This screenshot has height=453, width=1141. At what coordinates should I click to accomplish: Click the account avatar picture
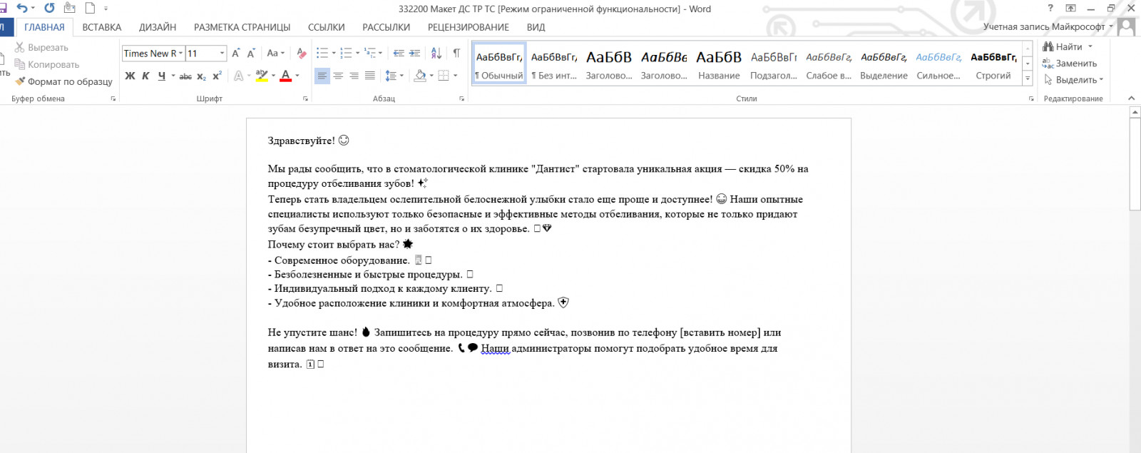1127,26
